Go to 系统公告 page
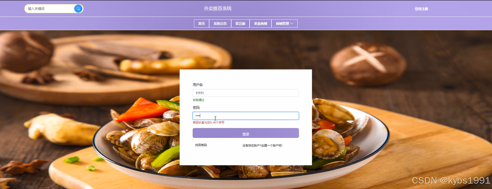The image size is (492, 189). click(x=220, y=23)
